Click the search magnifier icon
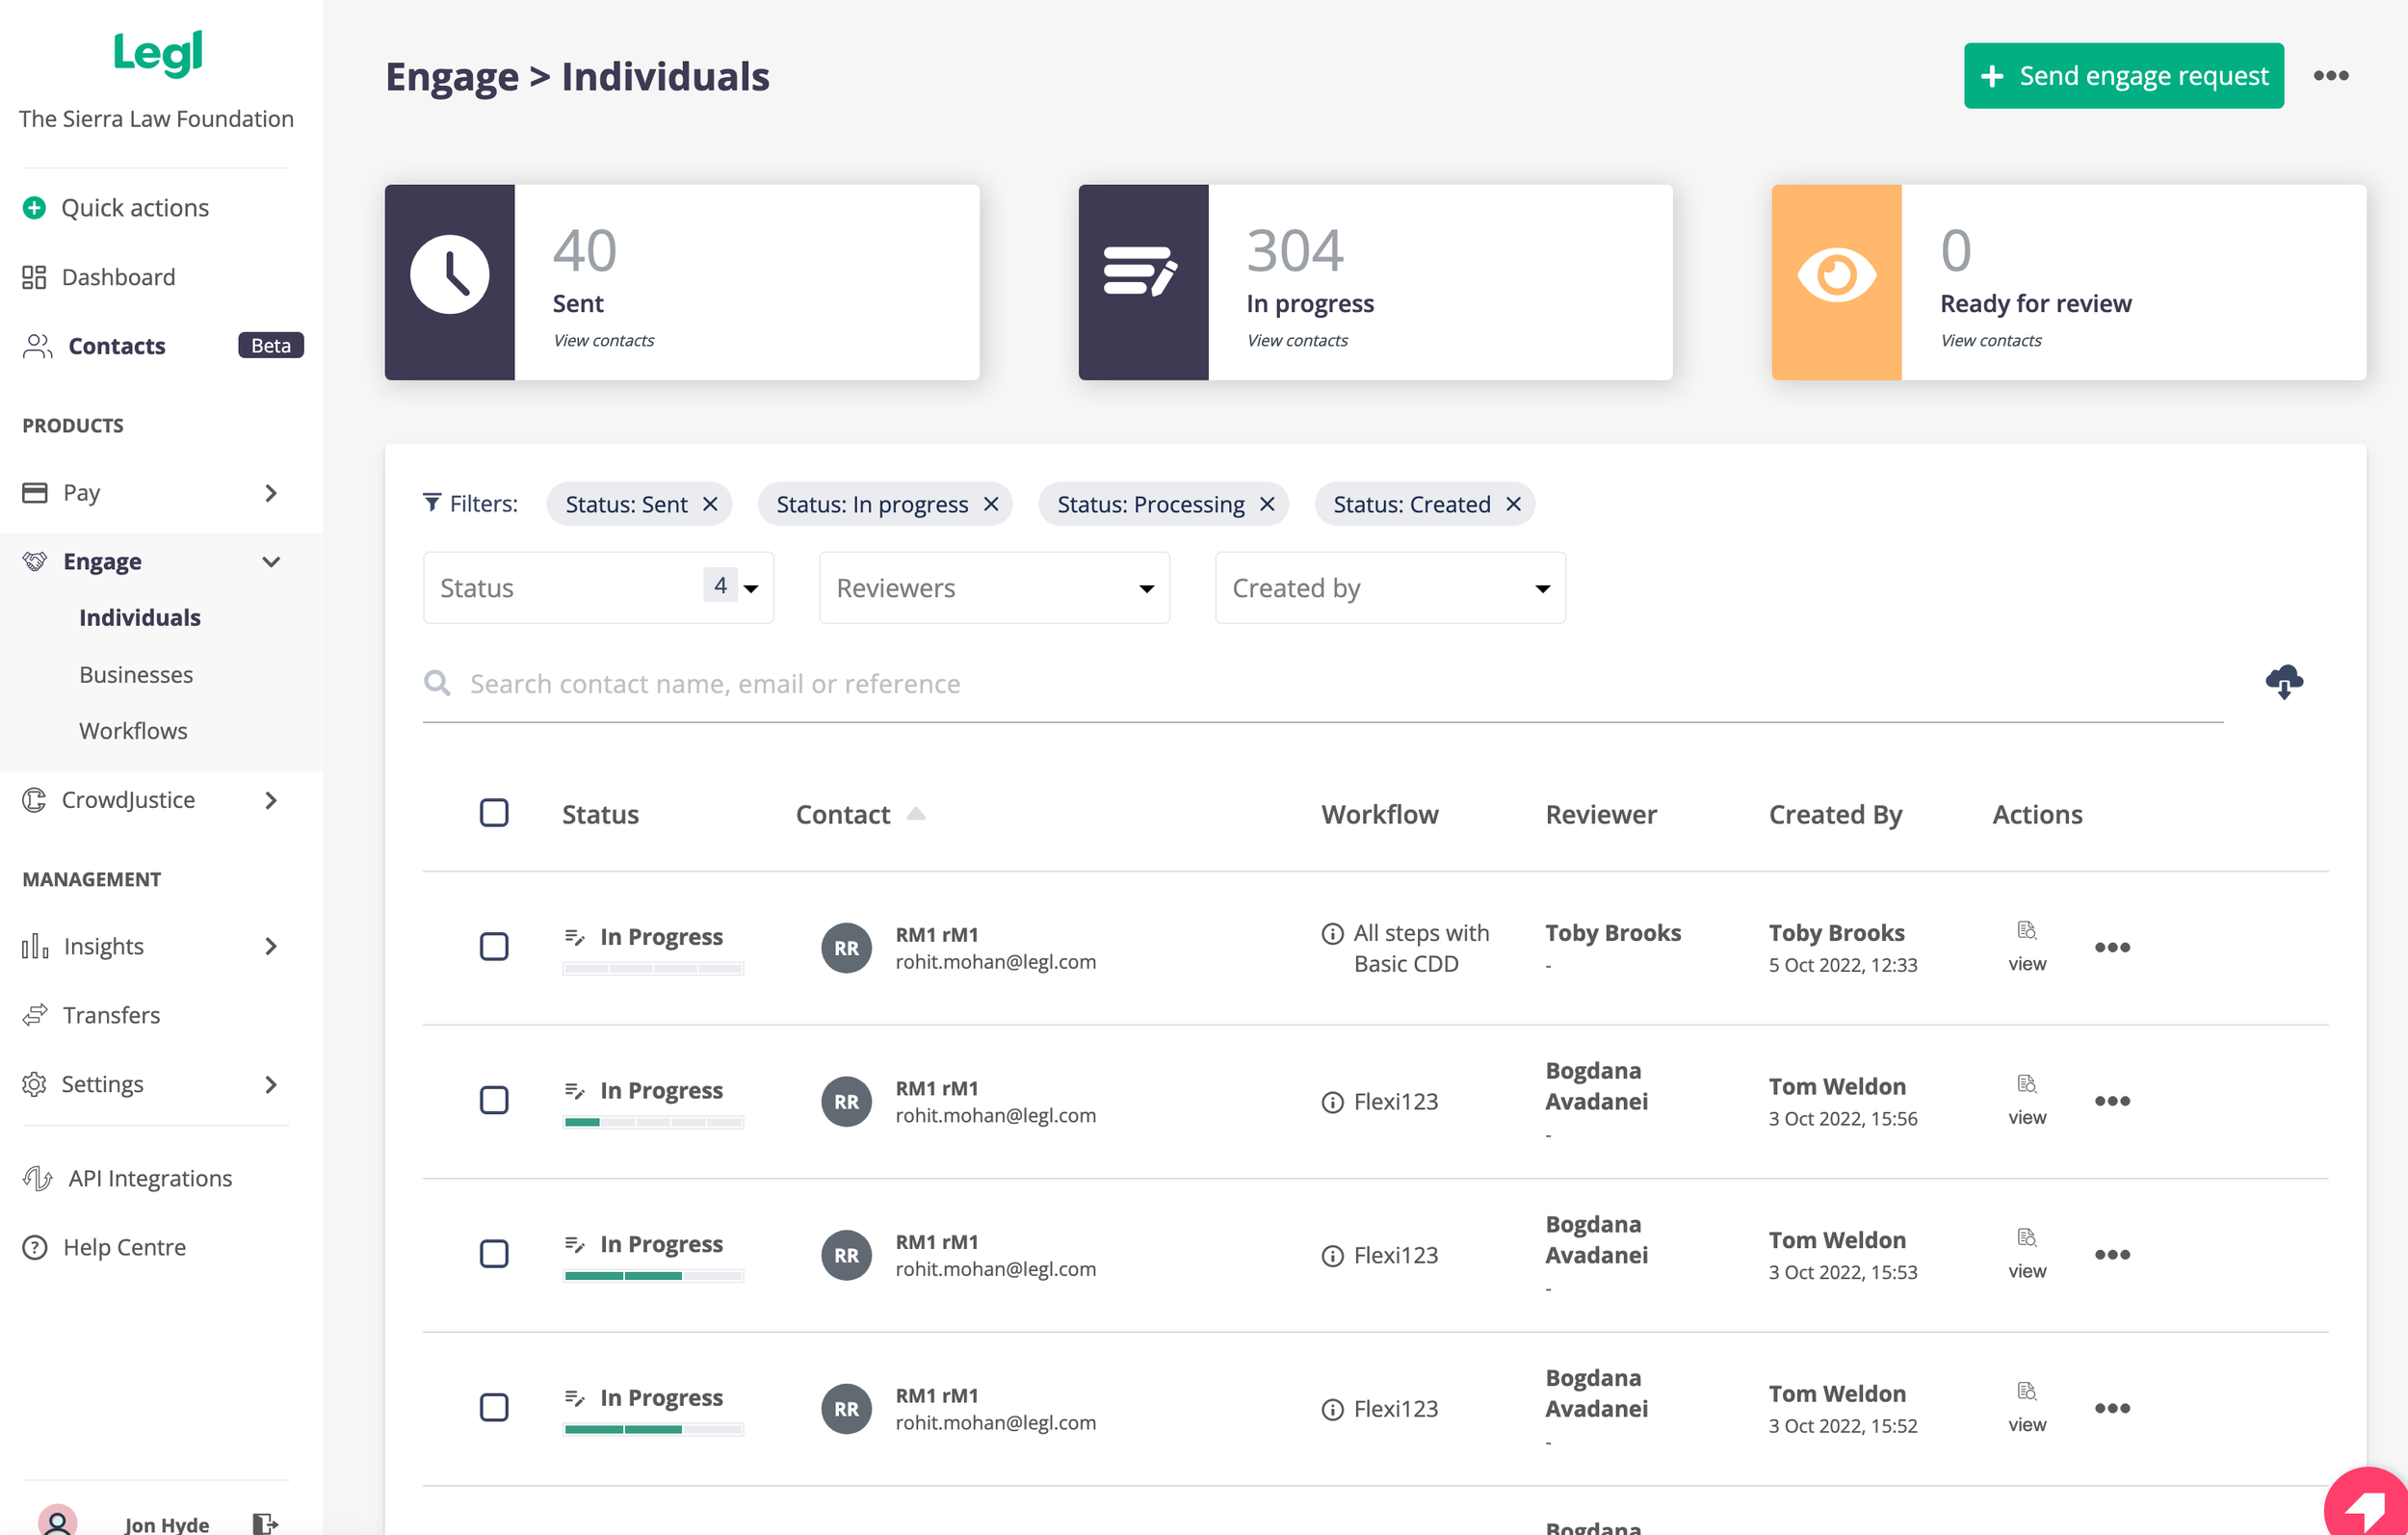Viewport: 2408px width, 1535px height. click(437, 683)
